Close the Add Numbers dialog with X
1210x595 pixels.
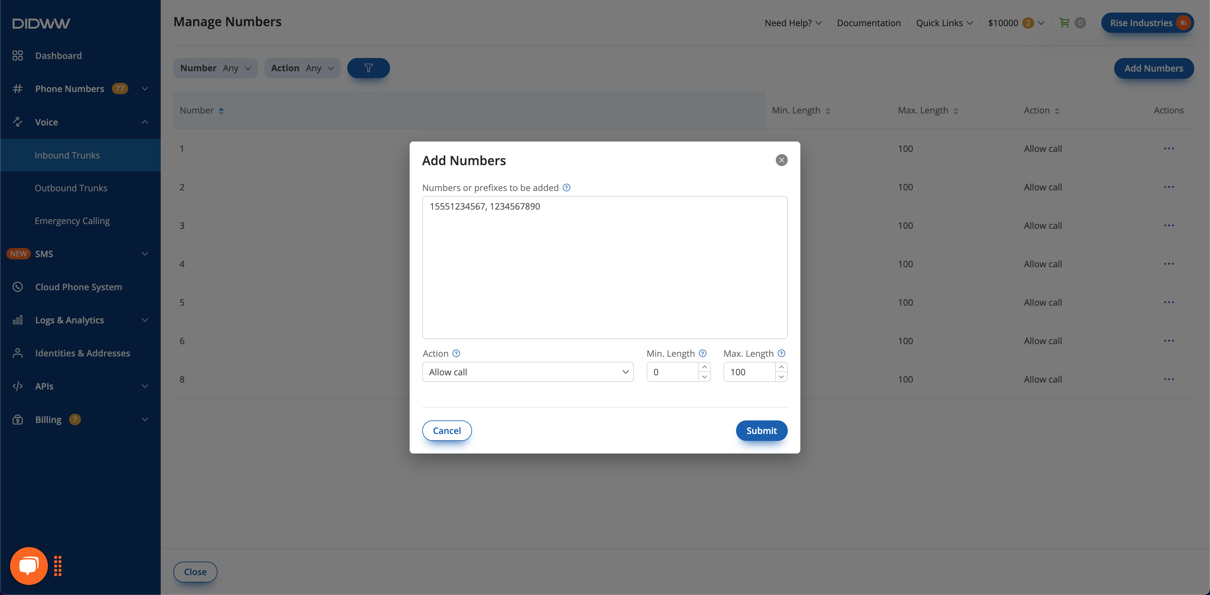(781, 160)
